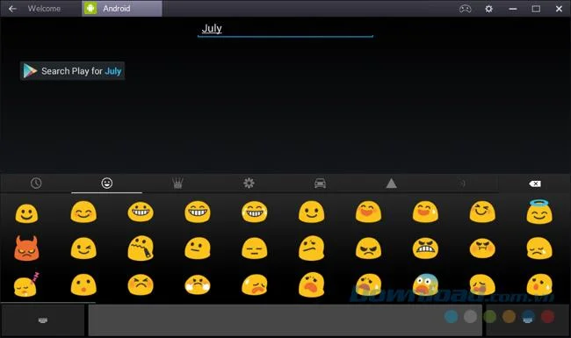
Task: Insert the scrunched-eyes persevering frown emoji
Action: click(141, 284)
